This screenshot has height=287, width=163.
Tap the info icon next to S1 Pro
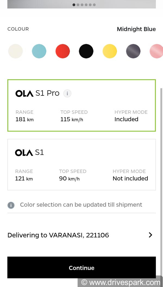point(67,93)
